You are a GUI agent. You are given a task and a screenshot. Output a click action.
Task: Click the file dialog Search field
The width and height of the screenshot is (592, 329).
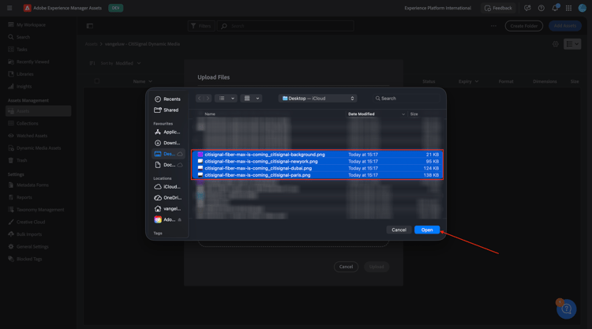[407, 99]
